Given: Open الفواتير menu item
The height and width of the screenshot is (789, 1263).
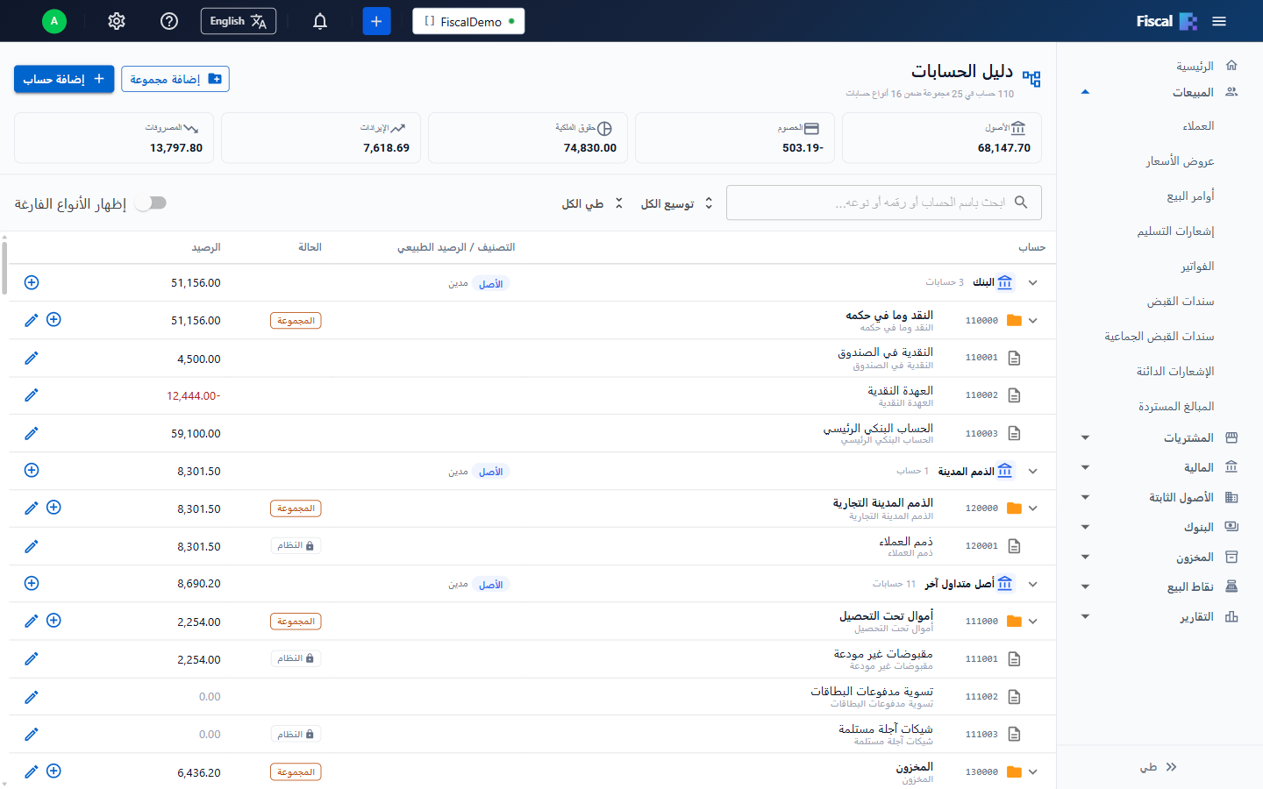Looking at the screenshot, I should (1197, 267).
